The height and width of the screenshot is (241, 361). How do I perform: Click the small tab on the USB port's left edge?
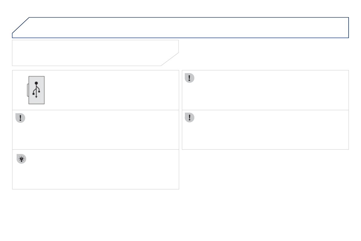click(28, 90)
